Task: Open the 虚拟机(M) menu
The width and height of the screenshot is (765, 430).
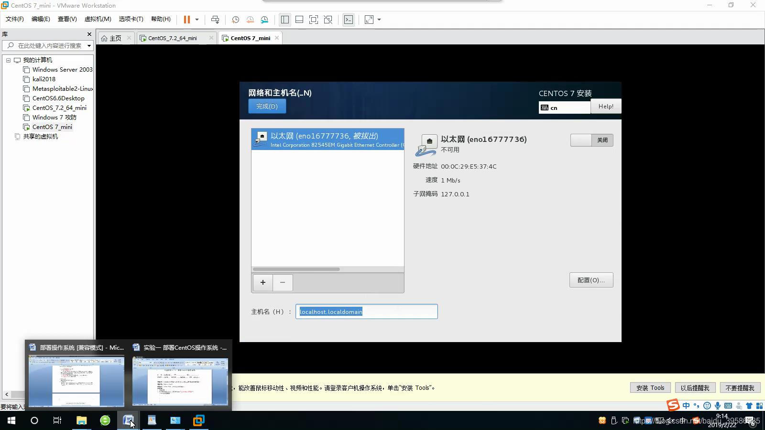Action: pos(98,19)
